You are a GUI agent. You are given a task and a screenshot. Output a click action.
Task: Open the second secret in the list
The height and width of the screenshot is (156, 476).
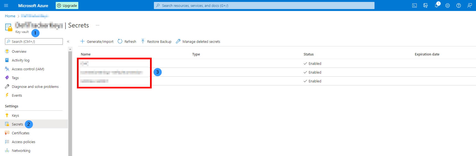(x=111, y=72)
